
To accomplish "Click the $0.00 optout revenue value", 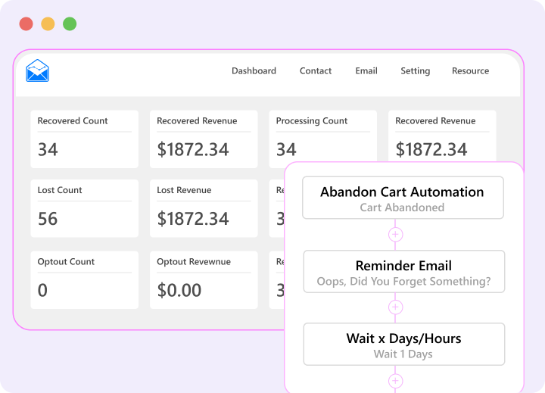I will 179,290.
